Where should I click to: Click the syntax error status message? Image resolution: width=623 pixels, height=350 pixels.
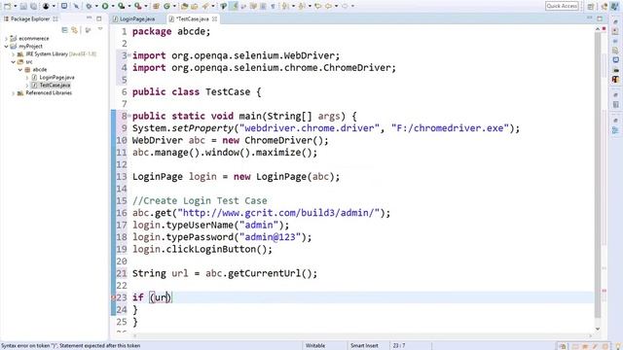pyautogui.click(x=71, y=346)
